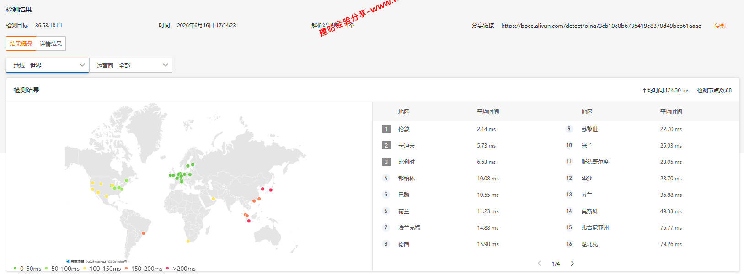Click the 都柏林 region name

pyautogui.click(x=407, y=179)
